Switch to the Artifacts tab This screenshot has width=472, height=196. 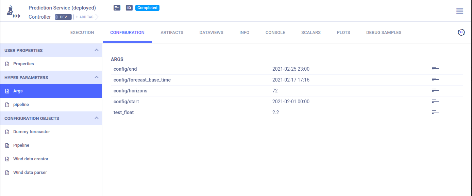(x=172, y=33)
